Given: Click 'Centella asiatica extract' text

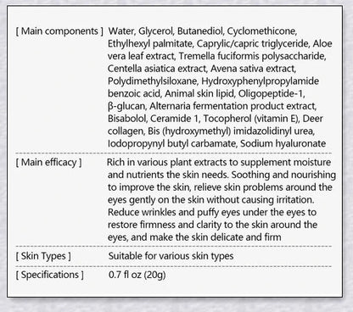Looking at the screenshot, I should (x=157, y=69).
